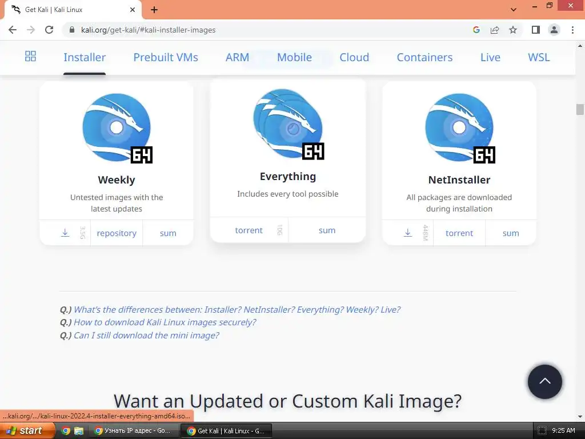Open the Chrome profile avatar
Viewport: 585px width, 439px height.
(x=554, y=30)
